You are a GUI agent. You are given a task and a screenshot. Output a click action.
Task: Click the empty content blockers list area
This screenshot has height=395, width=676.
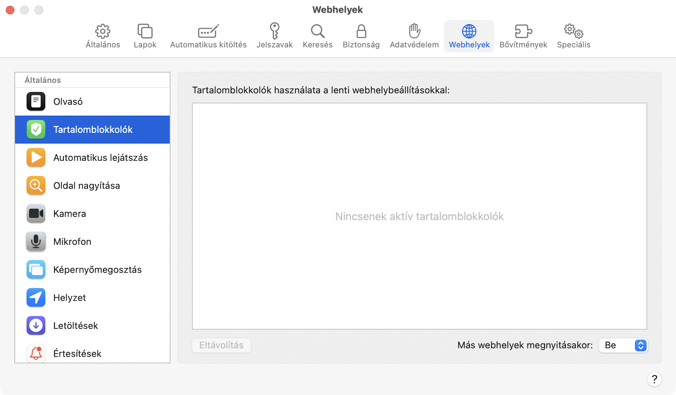(420, 216)
